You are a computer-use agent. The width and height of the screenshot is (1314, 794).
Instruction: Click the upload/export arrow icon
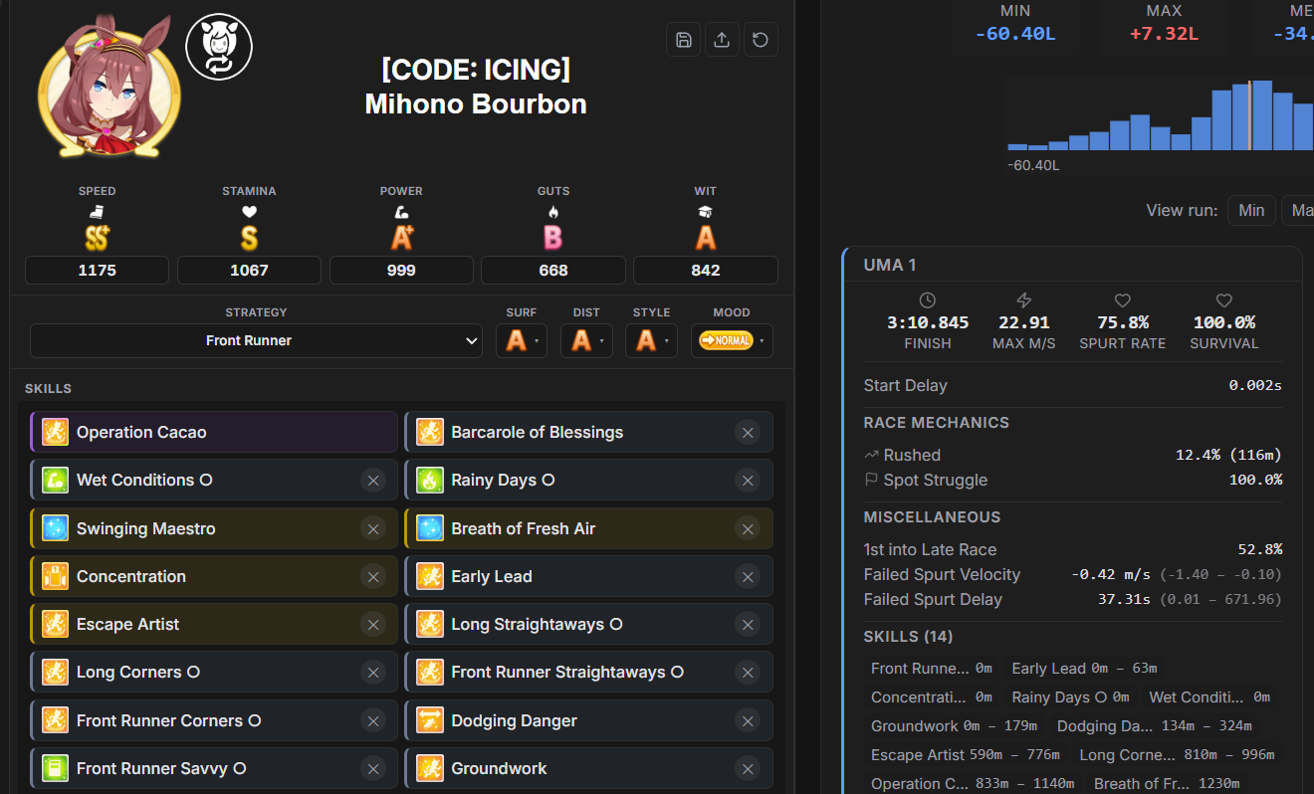(722, 40)
